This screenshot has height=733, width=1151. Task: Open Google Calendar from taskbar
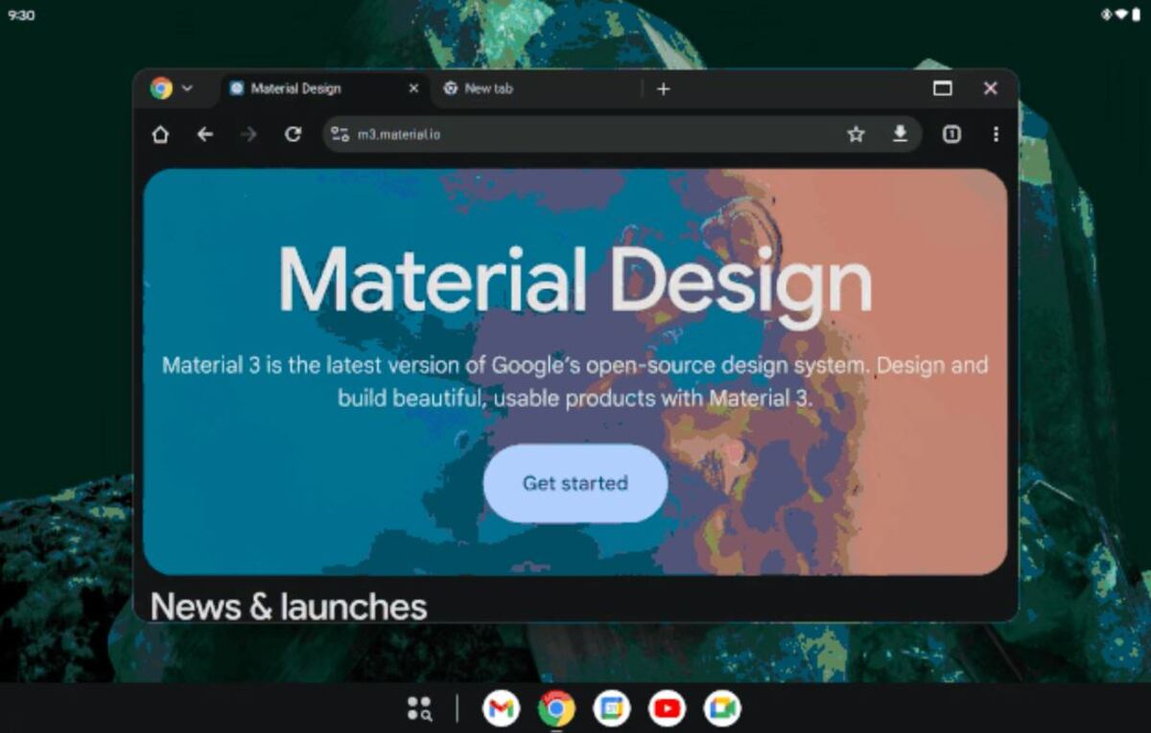pyautogui.click(x=611, y=709)
